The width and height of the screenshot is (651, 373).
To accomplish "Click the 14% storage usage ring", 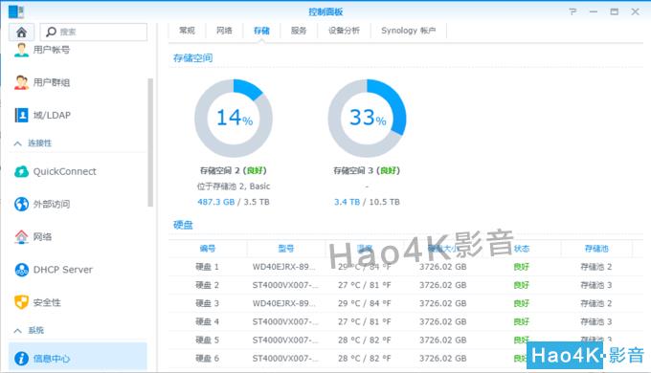I will 234,119.
